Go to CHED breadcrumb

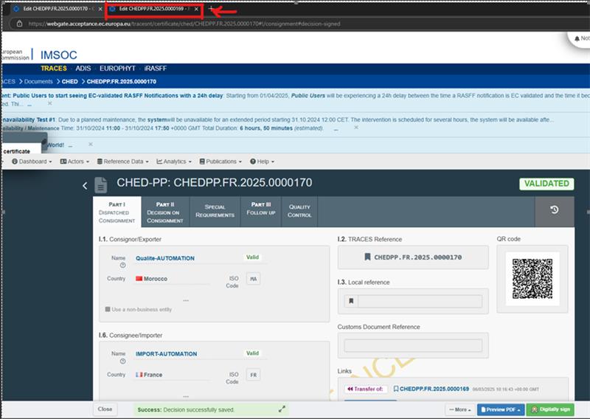coord(69,81)
